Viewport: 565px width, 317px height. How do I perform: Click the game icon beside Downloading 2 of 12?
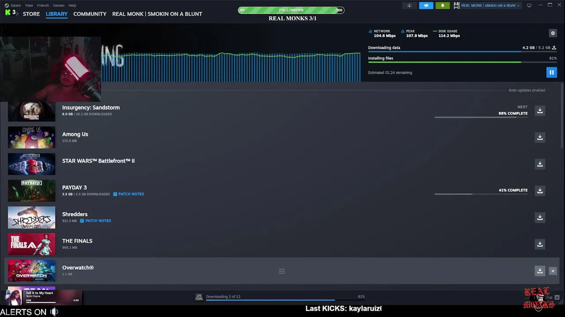pyautogui.click(x=199, y=297)
